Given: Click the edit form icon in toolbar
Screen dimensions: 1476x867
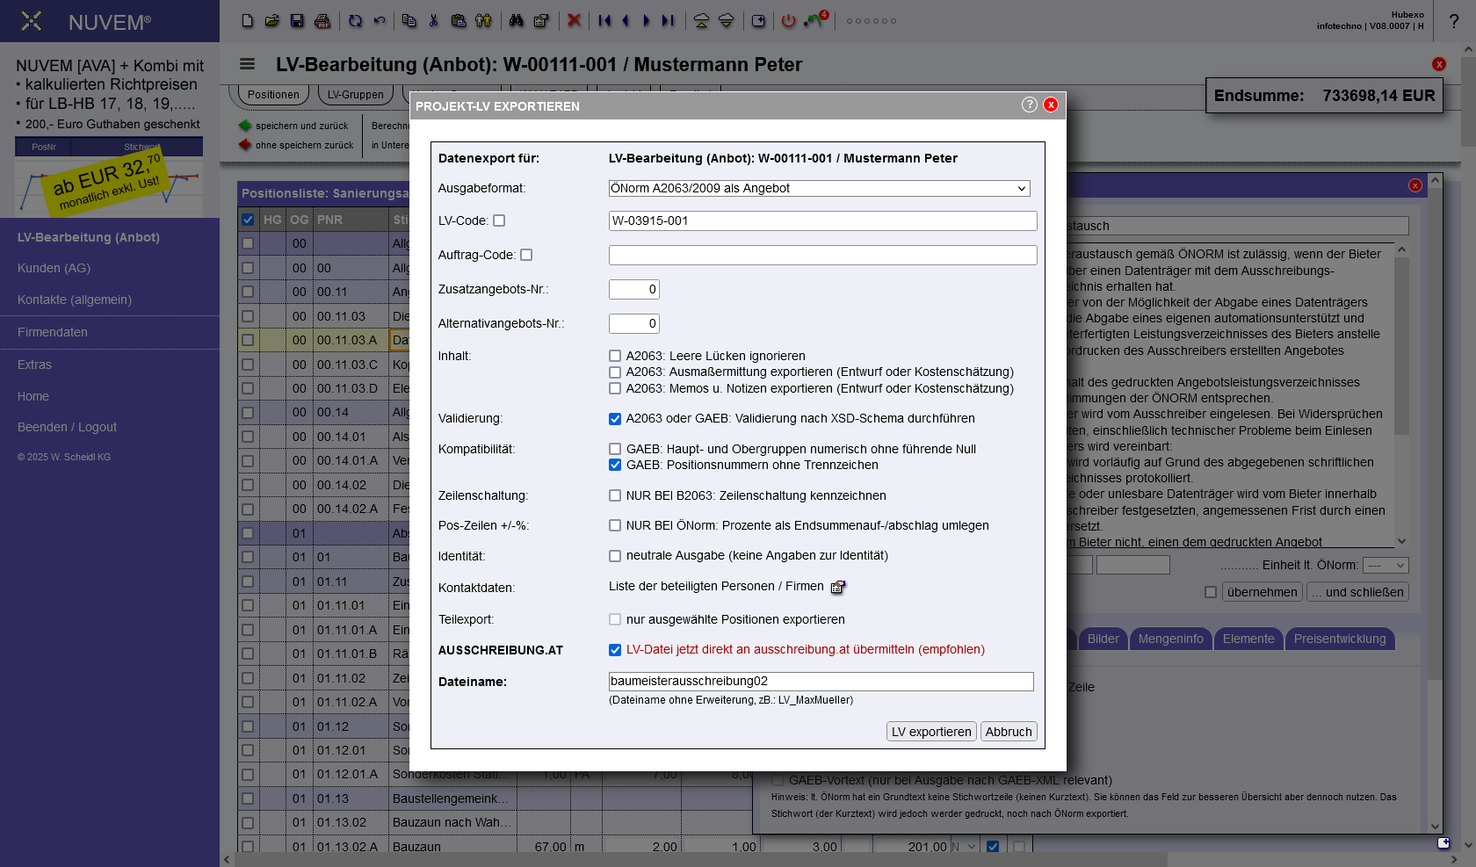Looking at the screenshot, I should click(x=541, y=20).
